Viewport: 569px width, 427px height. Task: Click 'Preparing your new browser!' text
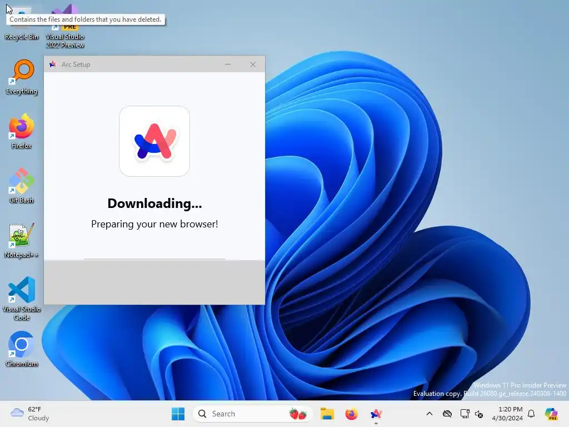154,224
